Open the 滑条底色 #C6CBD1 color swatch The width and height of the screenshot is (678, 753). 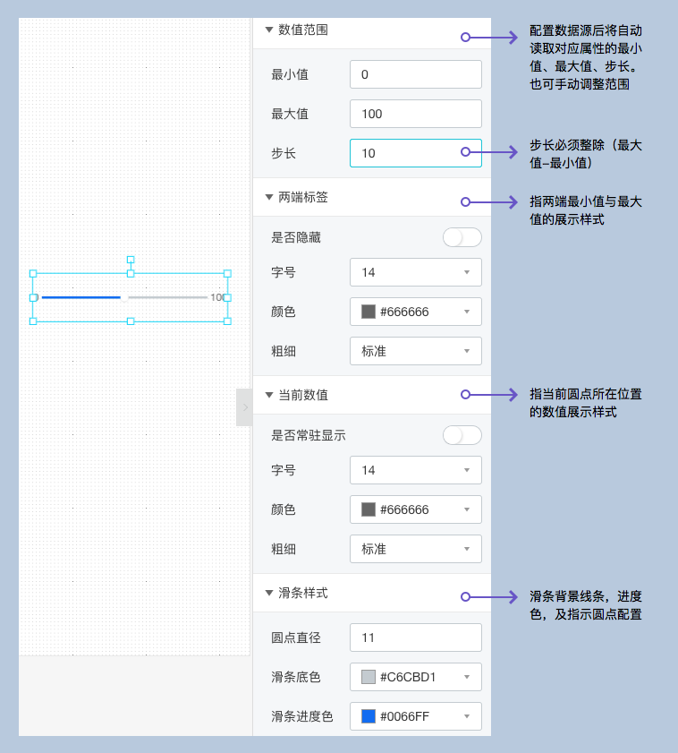pyautogui.click(x=369, y=677)
